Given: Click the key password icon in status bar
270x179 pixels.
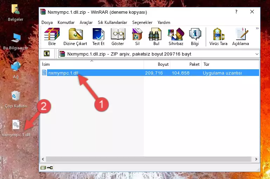Looking at the screenshot, I should (x=50, y=167).
